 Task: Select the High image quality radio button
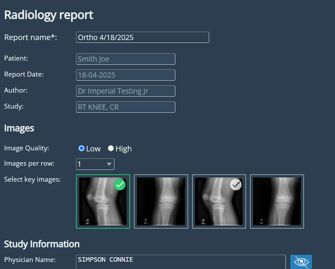click(x=111, y=149)
